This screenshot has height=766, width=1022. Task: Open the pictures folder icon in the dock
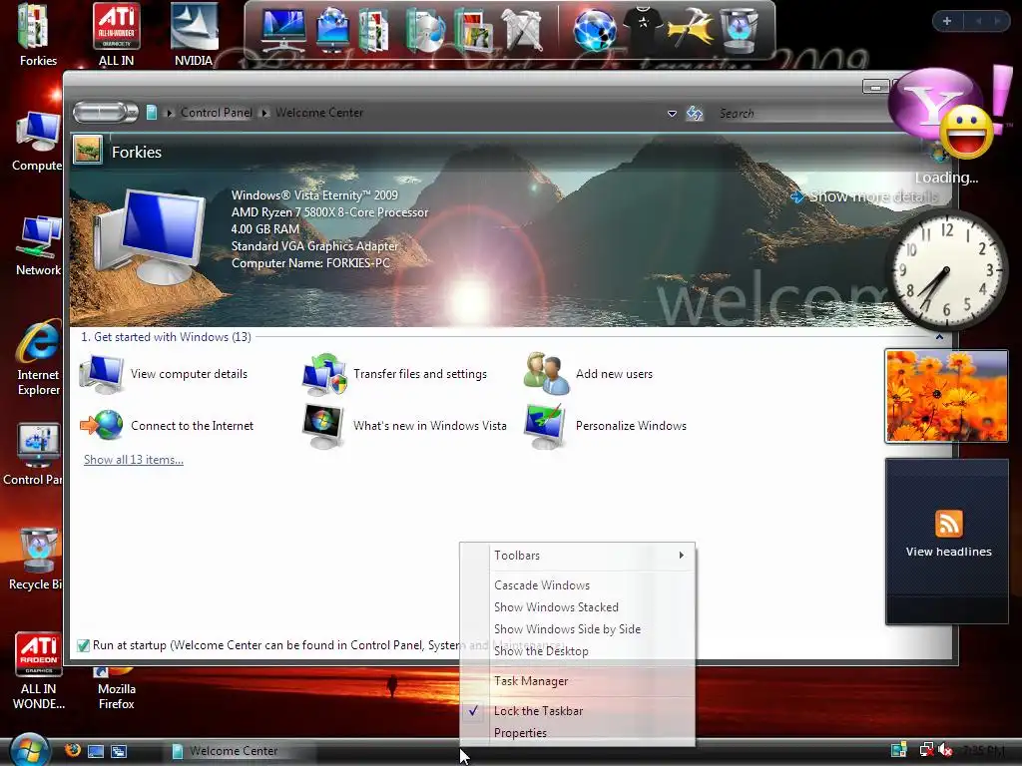point(472,29)
